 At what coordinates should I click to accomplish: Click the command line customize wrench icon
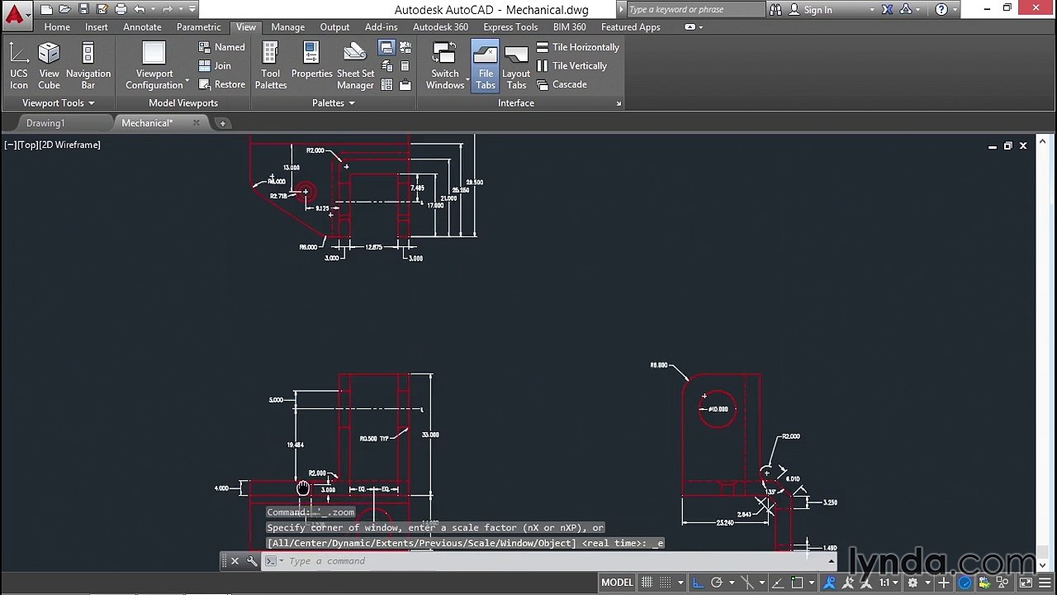point(252,561)
